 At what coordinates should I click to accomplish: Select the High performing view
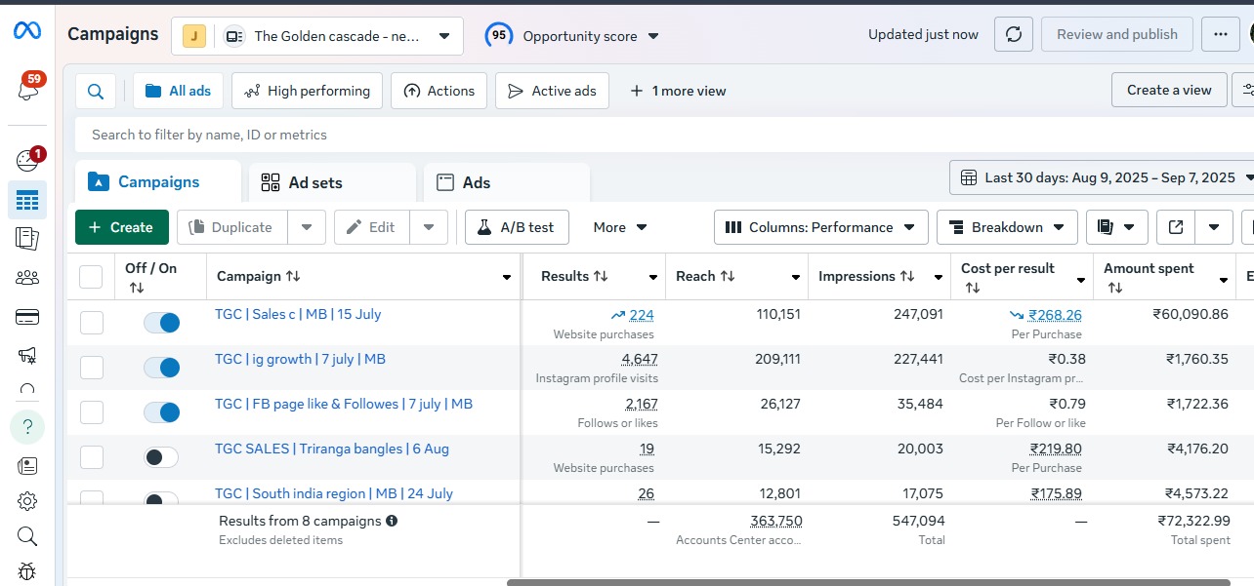[x=307, y=91]
